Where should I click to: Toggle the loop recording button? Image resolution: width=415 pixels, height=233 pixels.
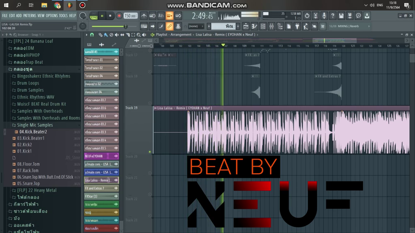pos(178,16)
